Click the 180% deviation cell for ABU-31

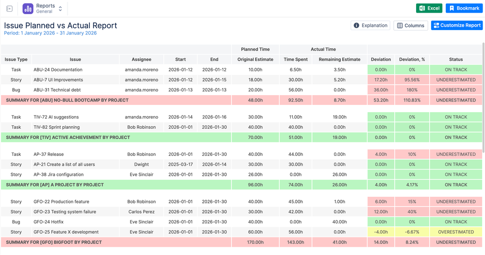(x=412, y=90)
